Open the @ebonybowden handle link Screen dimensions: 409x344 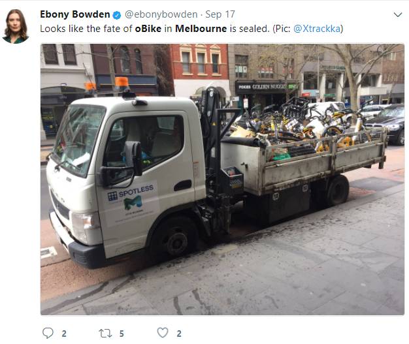pos(161,14)
